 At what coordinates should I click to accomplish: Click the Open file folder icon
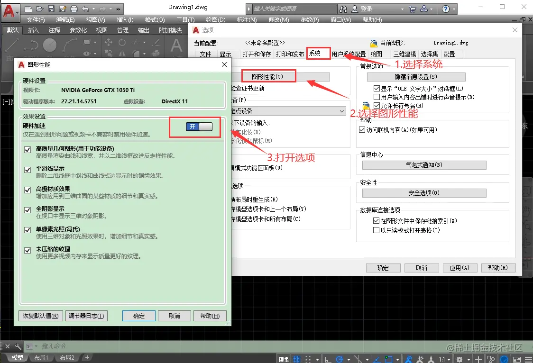pos(40,9)
